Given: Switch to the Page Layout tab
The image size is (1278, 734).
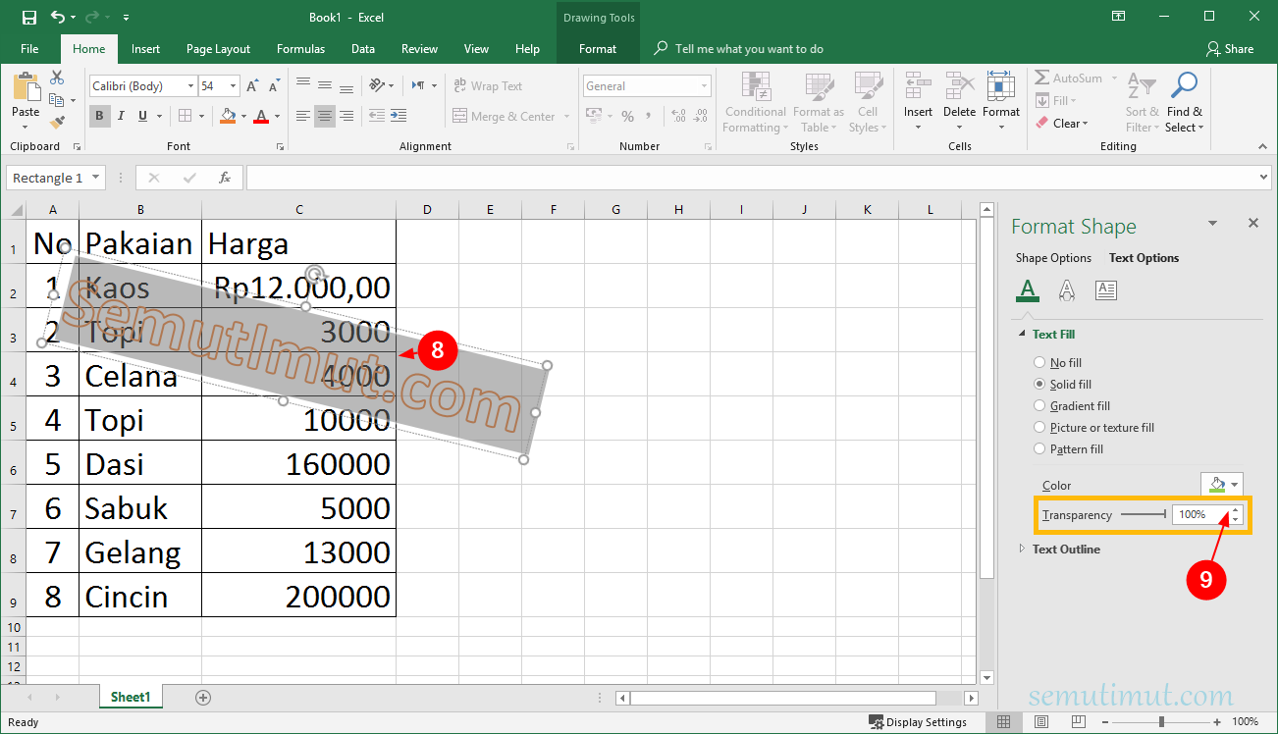Looking at the screenshot, I should coord(218,49).
